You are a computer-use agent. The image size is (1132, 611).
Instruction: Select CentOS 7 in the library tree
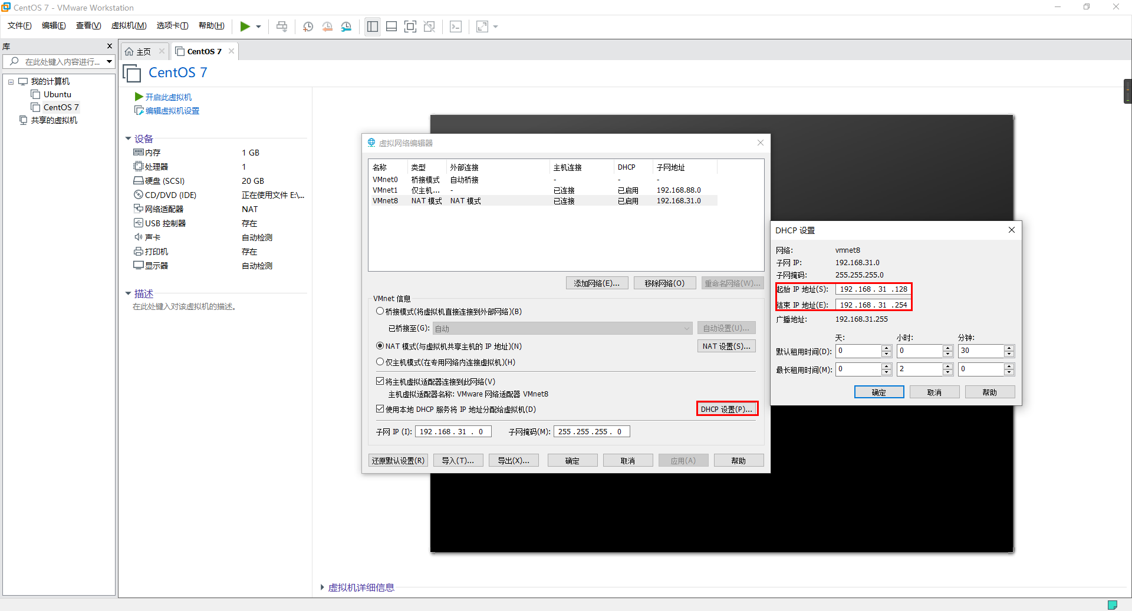pos(61,107)
